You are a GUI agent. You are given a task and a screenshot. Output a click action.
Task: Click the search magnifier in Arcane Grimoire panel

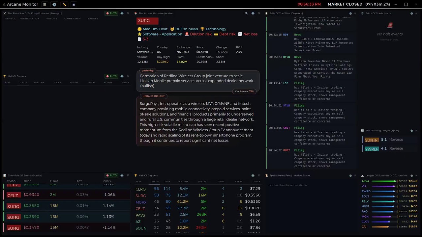247,13
